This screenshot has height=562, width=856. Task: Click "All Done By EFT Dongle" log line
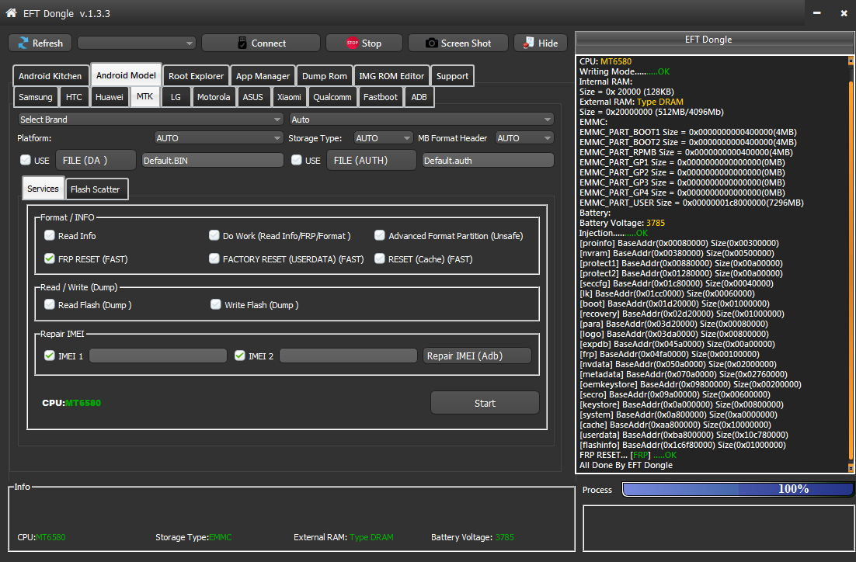click(625, 465)
